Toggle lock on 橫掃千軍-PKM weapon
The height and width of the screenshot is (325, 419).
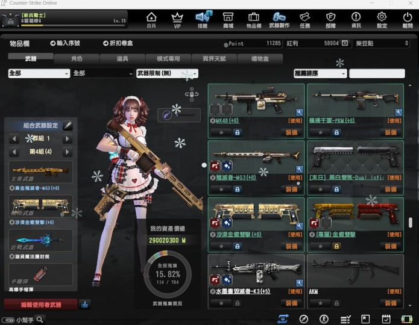(x=336, y=132)
